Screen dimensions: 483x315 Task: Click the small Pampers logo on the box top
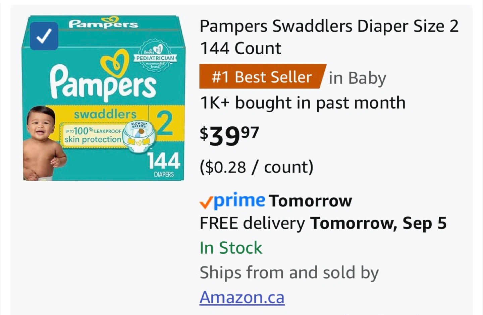point(103,23)
